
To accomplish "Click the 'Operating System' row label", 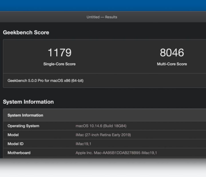I will [23, 126].
